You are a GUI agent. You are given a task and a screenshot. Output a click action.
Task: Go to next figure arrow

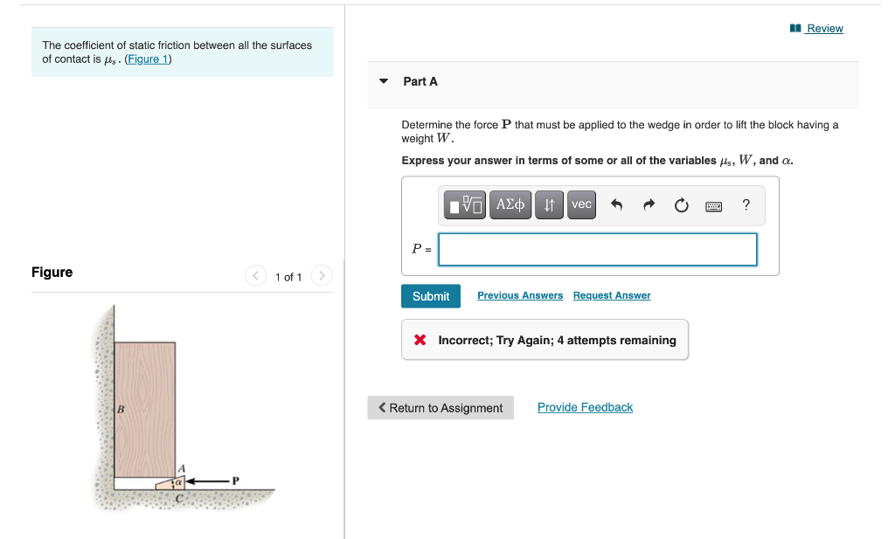(322, 276)
